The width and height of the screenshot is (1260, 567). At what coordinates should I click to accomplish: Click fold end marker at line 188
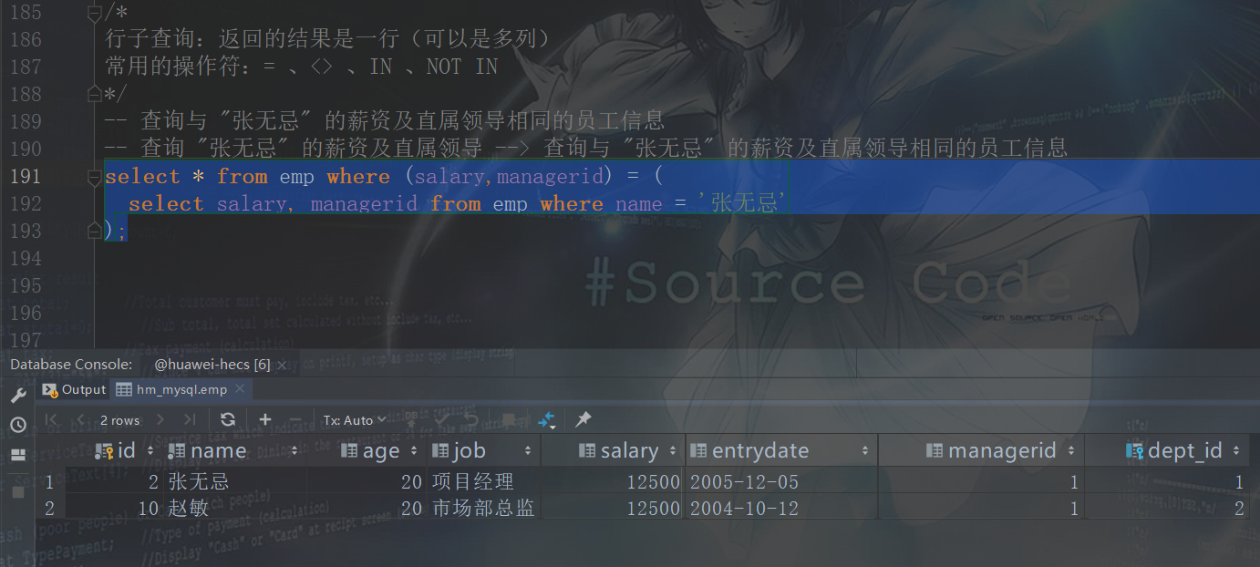click(94, 94)
